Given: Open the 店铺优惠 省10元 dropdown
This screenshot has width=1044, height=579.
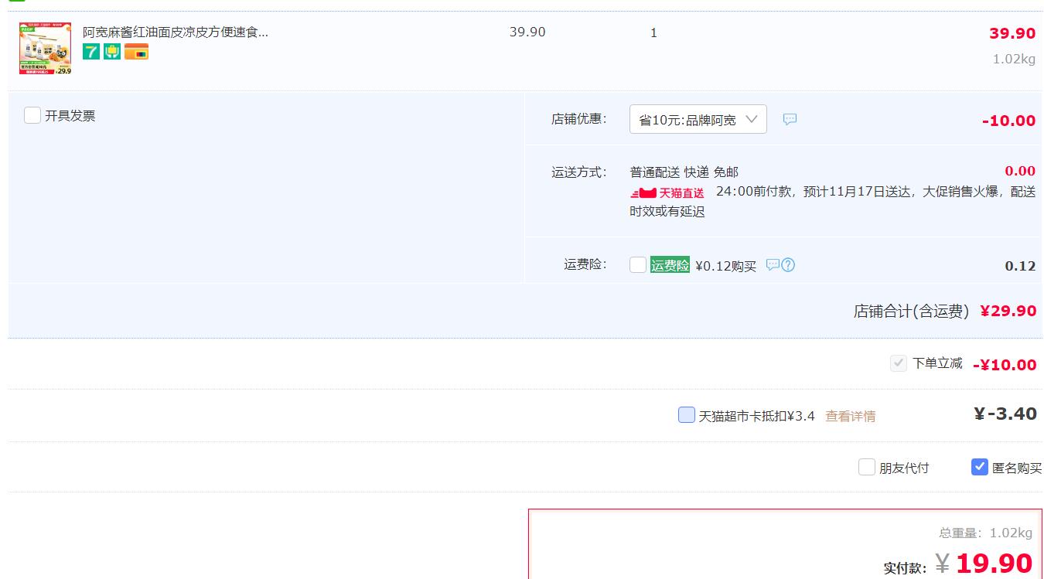Looking at the screenshot, I should pyautogui.click(x=698, y=119).
